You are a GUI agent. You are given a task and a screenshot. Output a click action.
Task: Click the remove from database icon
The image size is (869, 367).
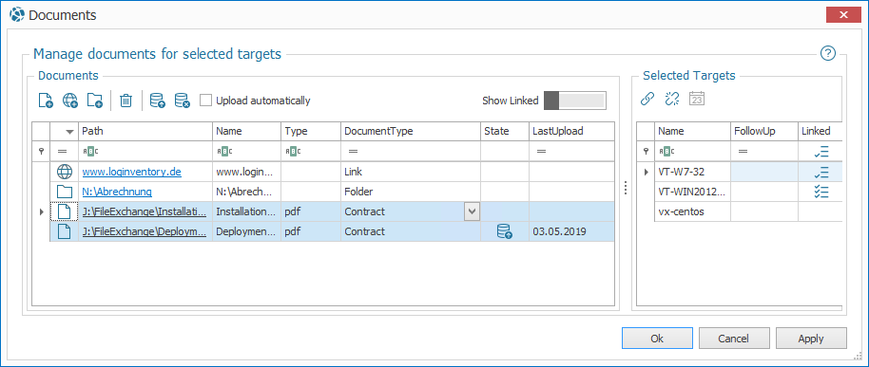click(183, 101)
